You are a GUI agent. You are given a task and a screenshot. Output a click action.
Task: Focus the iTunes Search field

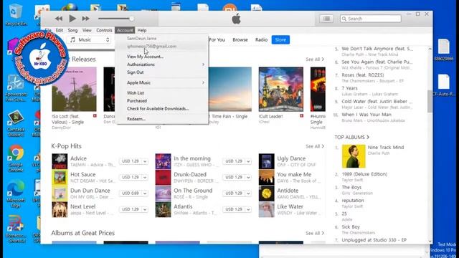point(371,19)
